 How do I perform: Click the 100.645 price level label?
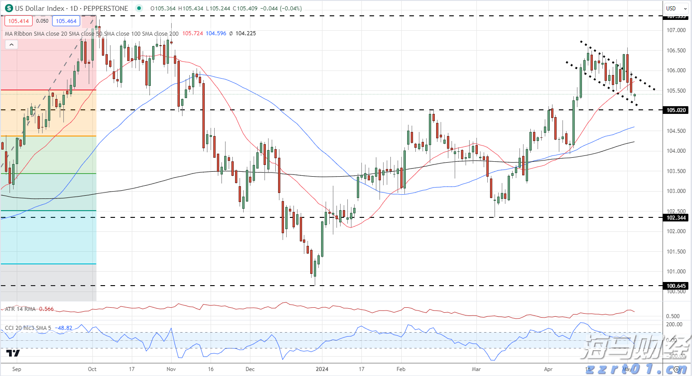[x=676, y=286]
